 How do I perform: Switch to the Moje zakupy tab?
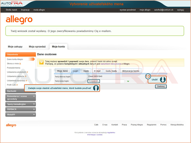pos(15,46)
